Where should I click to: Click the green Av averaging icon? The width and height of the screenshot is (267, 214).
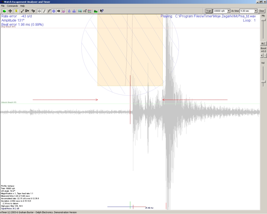tap(96, 11)
